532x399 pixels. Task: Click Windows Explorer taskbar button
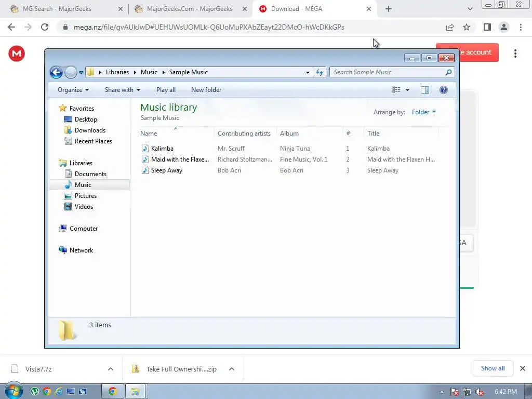coord(135,392)
